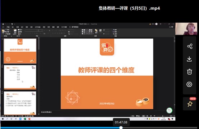Click the pin icon marked NEW
The image size is (199, 129).
[x=190, y=104]
